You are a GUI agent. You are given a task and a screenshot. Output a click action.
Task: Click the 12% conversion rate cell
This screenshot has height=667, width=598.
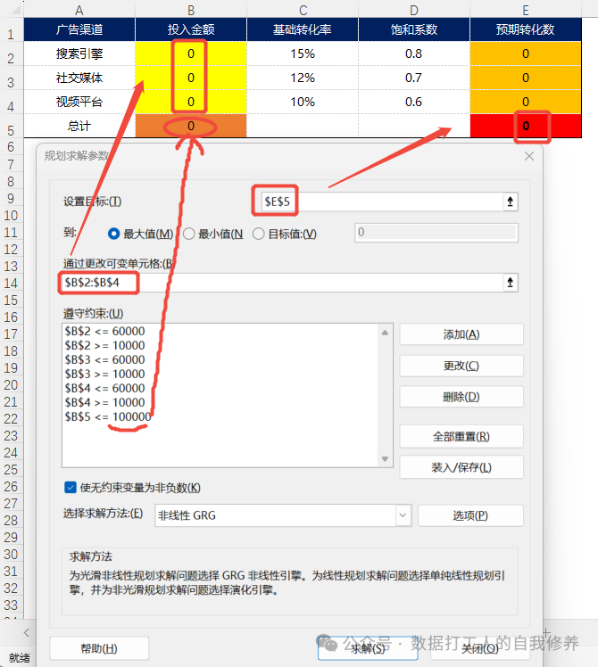(x=303, y=78)
